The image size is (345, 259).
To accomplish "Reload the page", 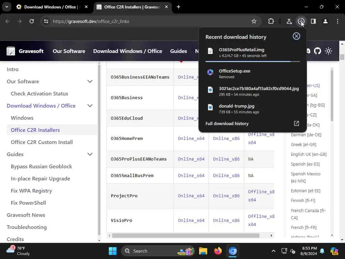I will coord(32,21).
